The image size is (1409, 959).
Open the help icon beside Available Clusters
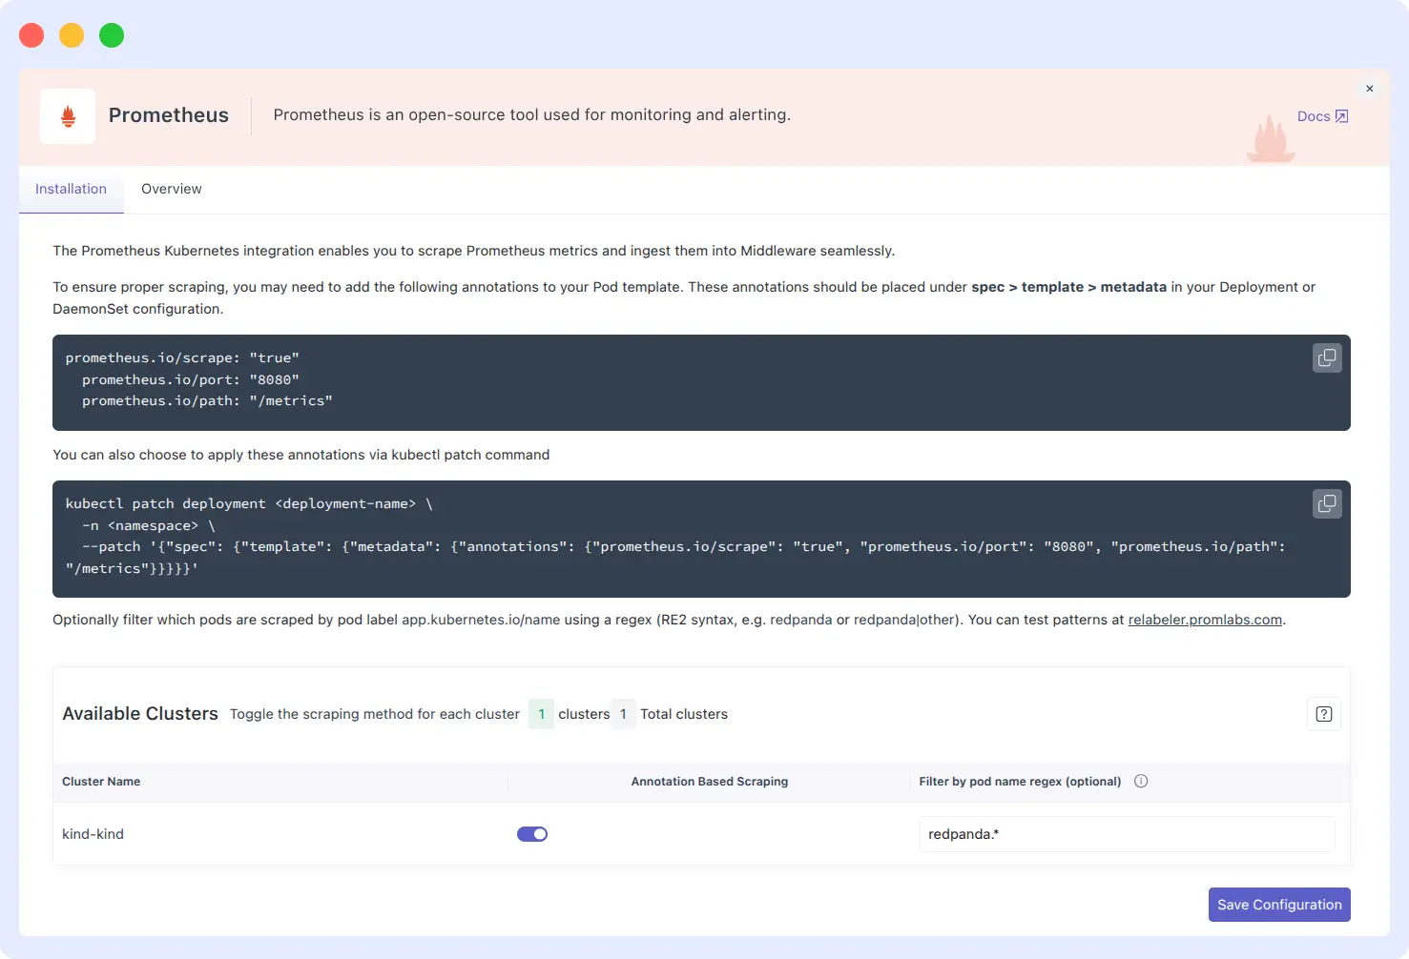[1323, 713]
